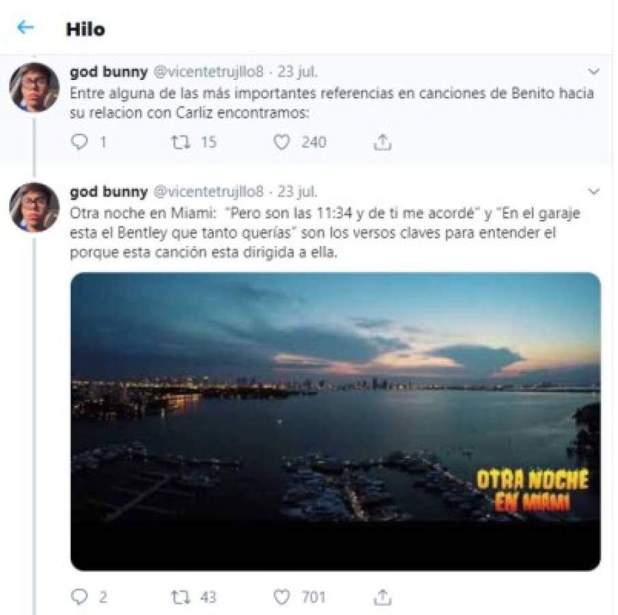Open god bunny avatar on first tweet

click(x=34, y=87)
